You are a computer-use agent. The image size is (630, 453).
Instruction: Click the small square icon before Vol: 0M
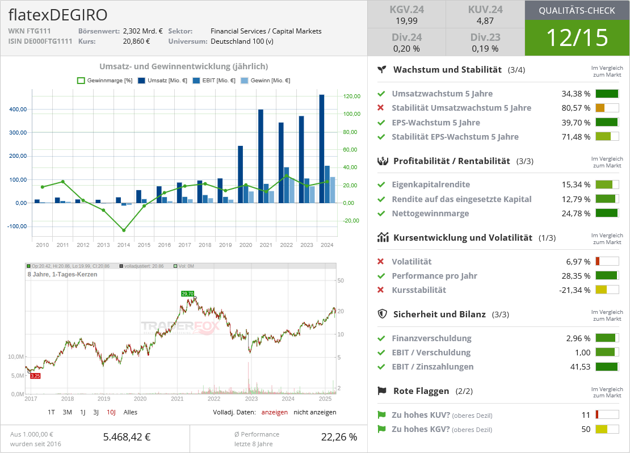[175, 266]
